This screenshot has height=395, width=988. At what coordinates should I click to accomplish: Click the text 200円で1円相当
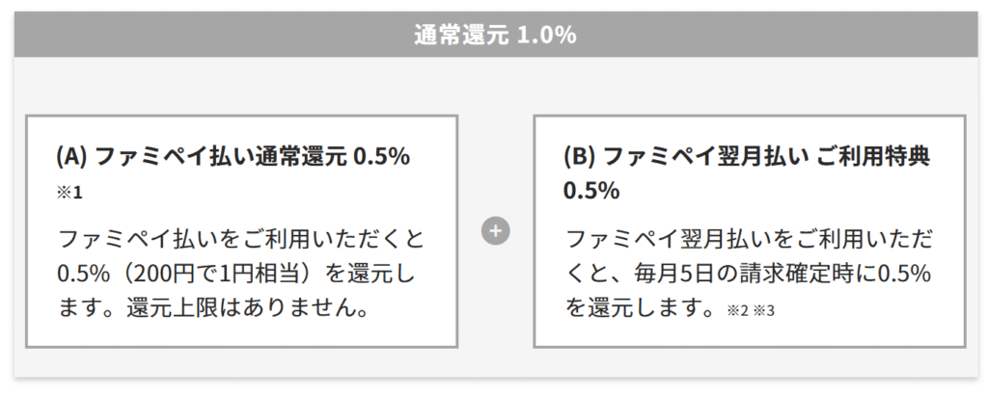pos(222,275)
